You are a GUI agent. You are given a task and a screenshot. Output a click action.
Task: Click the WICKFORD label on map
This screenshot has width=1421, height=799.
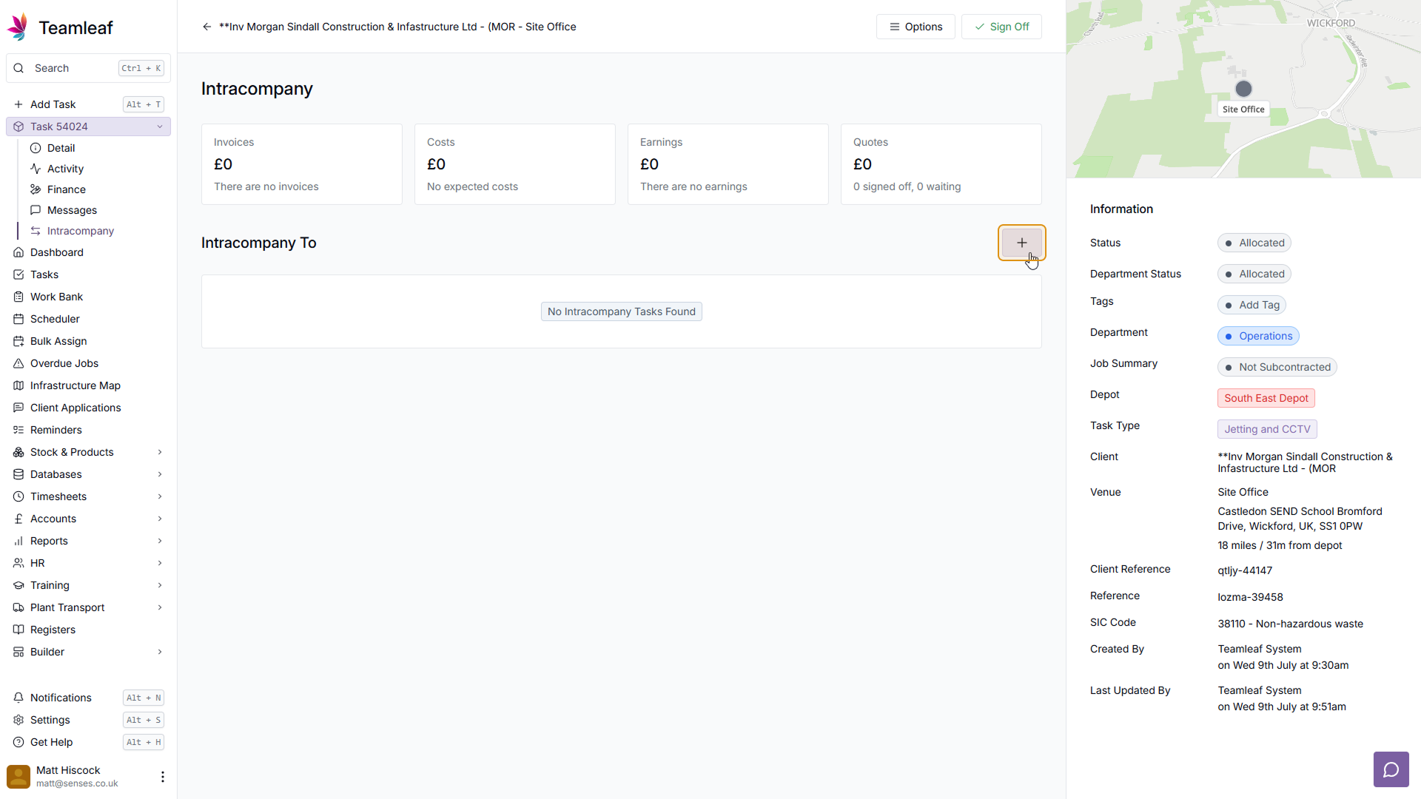1331,23
